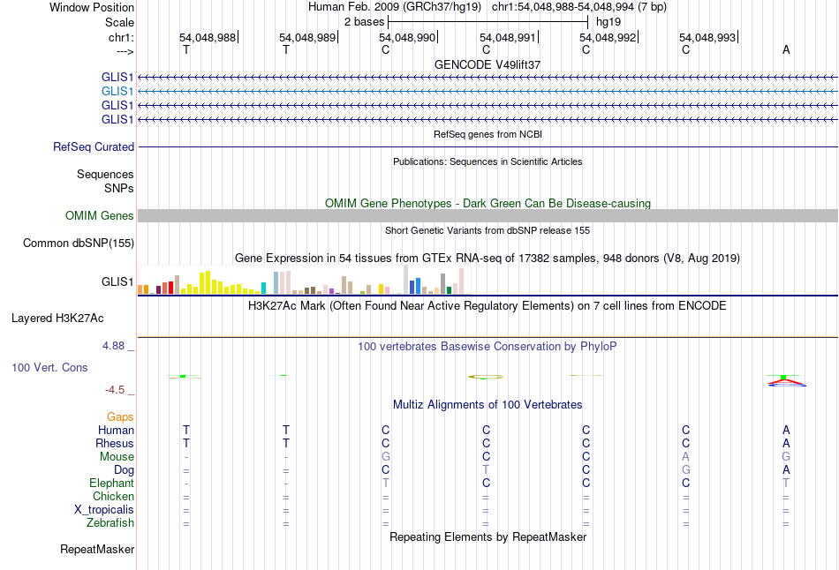Screen dimensions: 839x570
Task: Open the GENCODE V49lift37 track title
Action: point(488,64)
